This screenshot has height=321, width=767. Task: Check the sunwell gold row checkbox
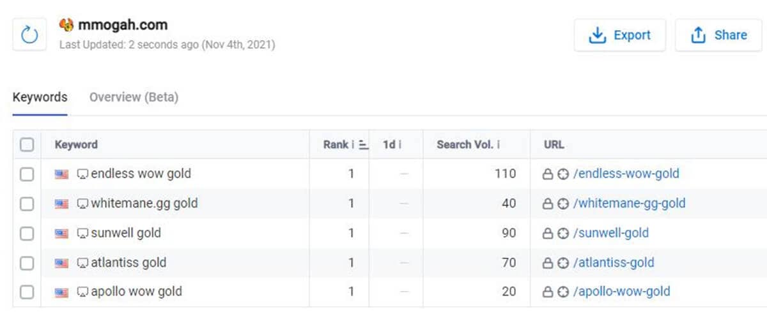[x=27, y=234]
